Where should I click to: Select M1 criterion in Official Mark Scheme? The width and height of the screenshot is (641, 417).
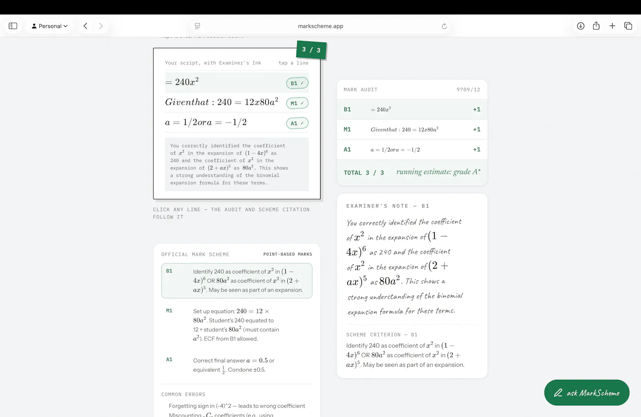(237, 324)
